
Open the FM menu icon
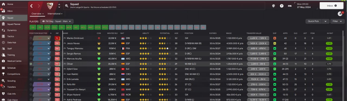click(x=290, y=6)
